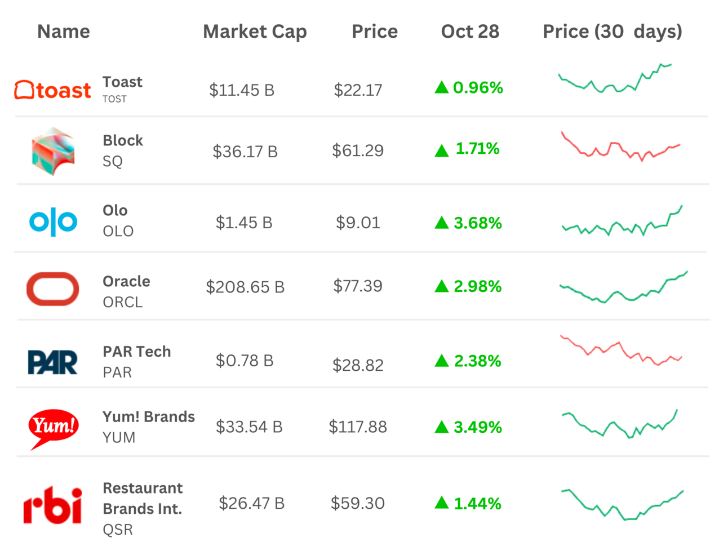Open PAR Tech's 30-day sparkline chart
This screenshot has height=546, width=728.
point(621,350)
